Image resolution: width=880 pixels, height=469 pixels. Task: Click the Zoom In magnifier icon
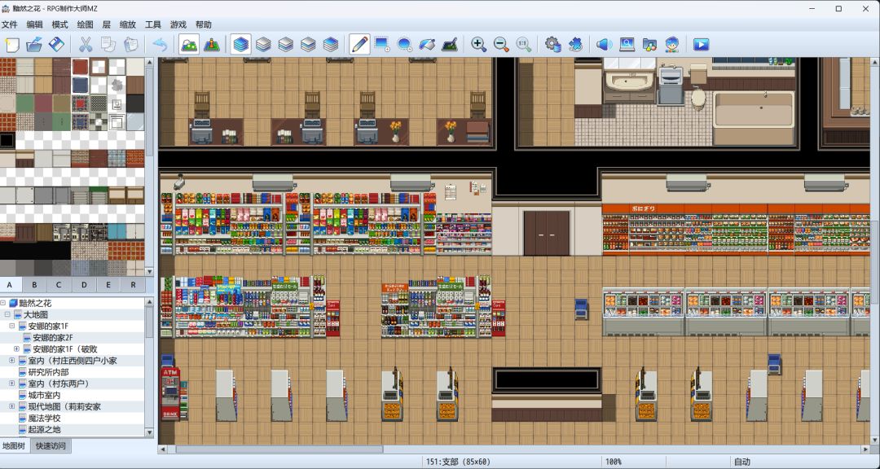pos(479,45)
